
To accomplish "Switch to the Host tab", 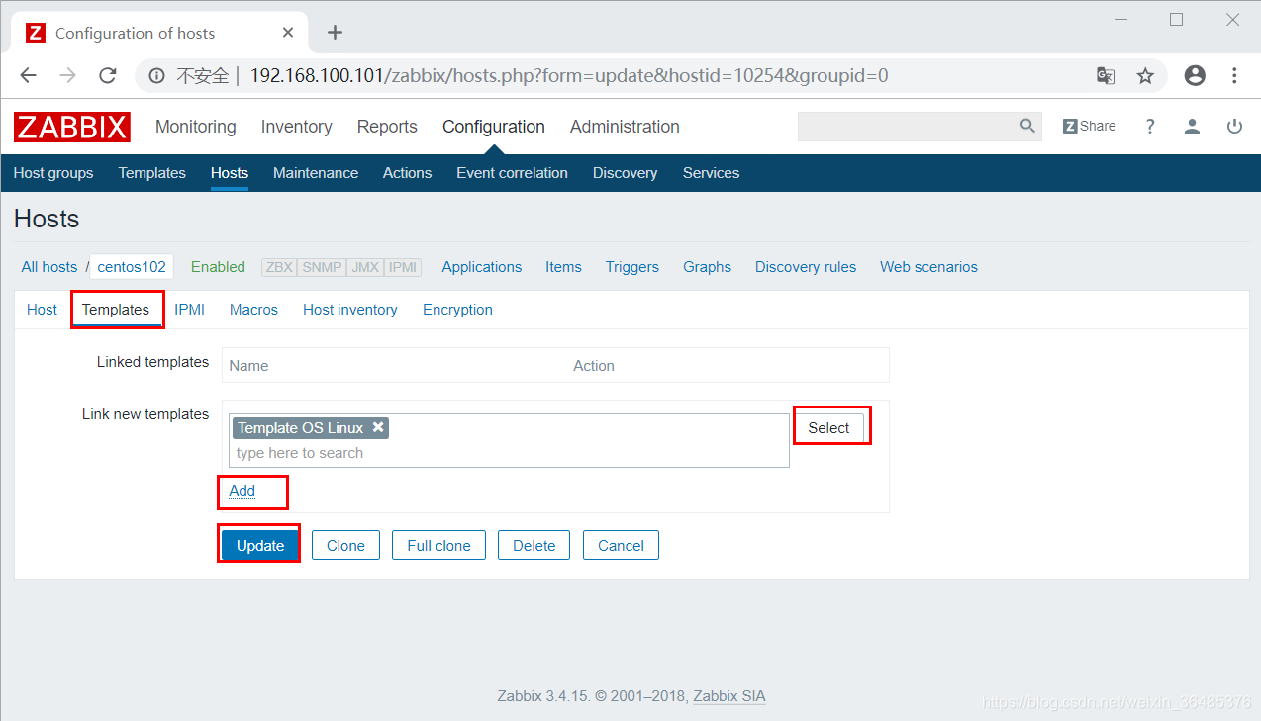I will coord(42,310).
